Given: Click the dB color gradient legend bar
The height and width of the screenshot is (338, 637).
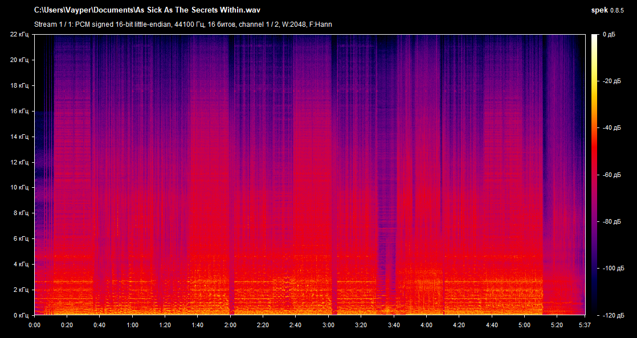Looking at the screenshot, I should tap(594, 175).
